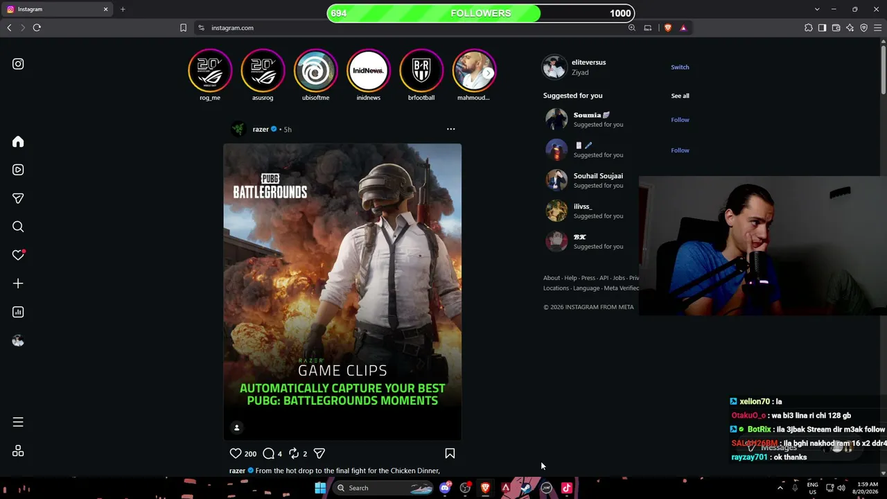Open the Instagram logo in the sidebar
The height and width of the screenshot is (499, 887).
point(18,64)
